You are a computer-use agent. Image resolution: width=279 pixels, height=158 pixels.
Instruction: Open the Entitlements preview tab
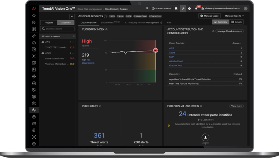[x=110, y=23]
